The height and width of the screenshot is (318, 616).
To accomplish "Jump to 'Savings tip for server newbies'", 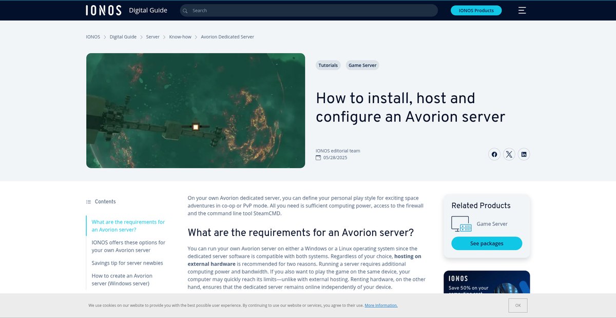I will (127, 263).
